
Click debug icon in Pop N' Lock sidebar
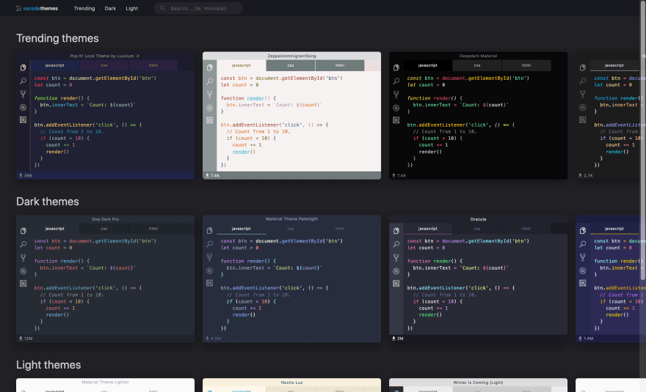(23, 108)
